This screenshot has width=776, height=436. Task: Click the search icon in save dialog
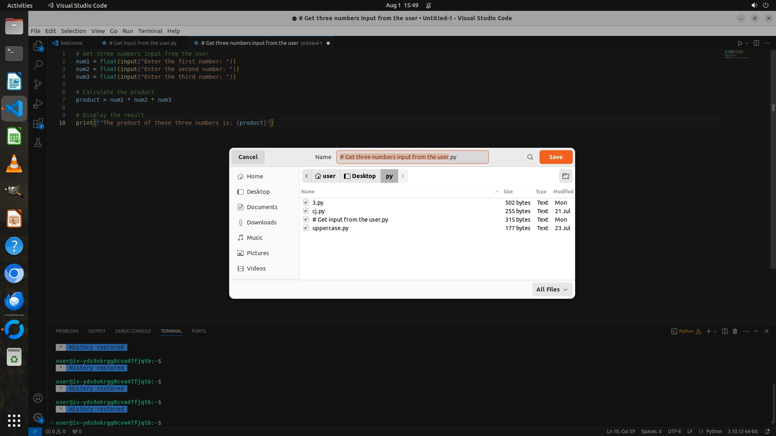click(x=530, y=157)
